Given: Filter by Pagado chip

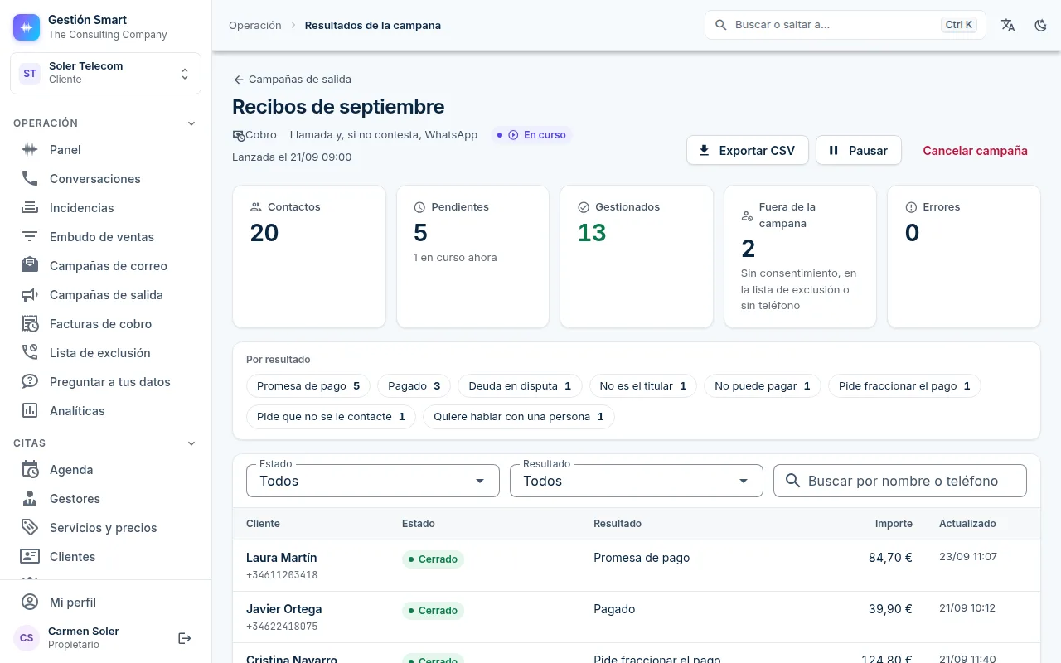Looking at the screenshot, I should [x=414, y=386].
